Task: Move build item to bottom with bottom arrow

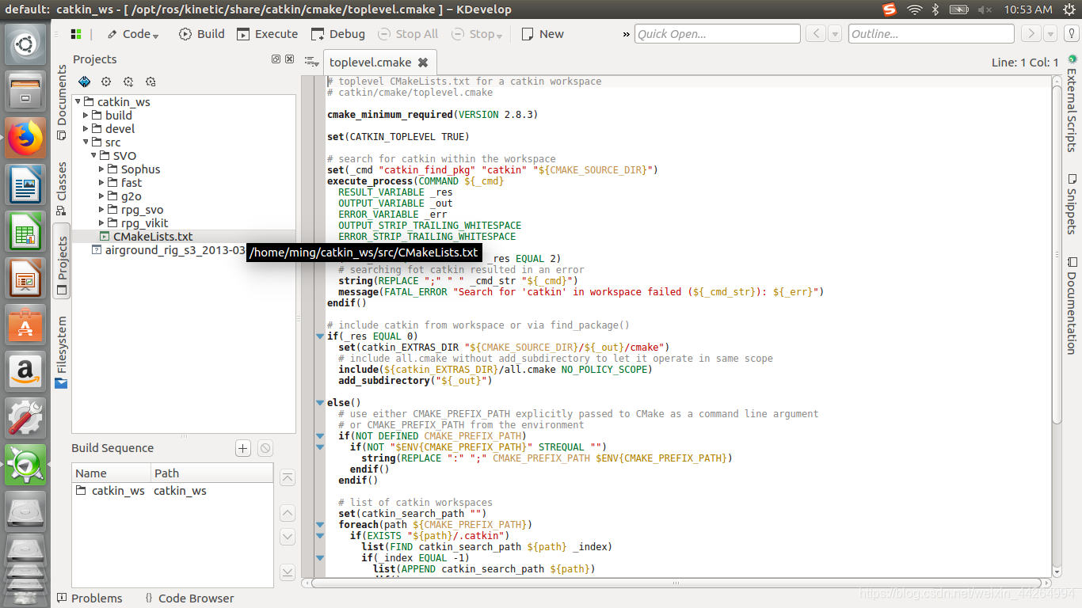Action: (288, 572)
